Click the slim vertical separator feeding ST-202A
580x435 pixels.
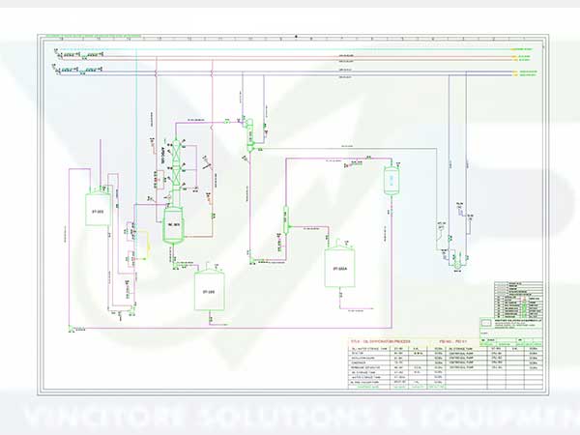click(285, 220)
